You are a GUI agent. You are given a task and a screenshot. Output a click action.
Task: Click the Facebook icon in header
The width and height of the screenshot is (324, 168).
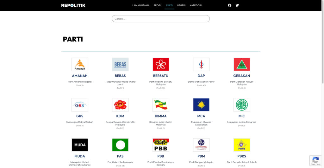(229, 5)
